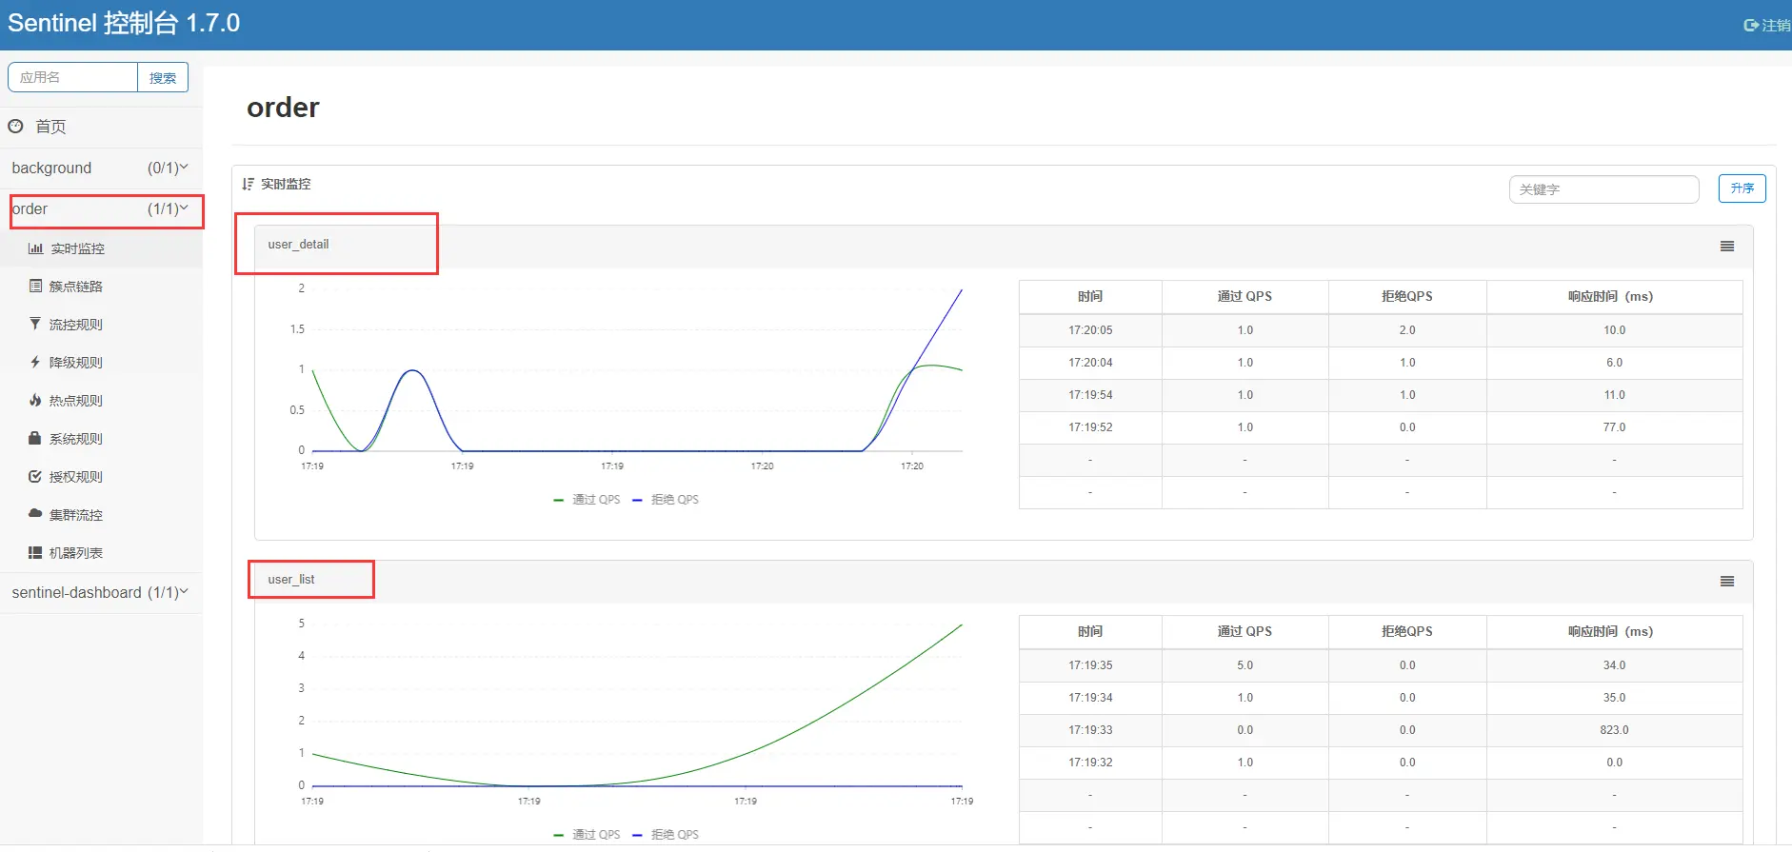Expand the sentinel-dashboard app chevron
The height and width of the screenshot is (852, 1792).
[x=184, y=591]
